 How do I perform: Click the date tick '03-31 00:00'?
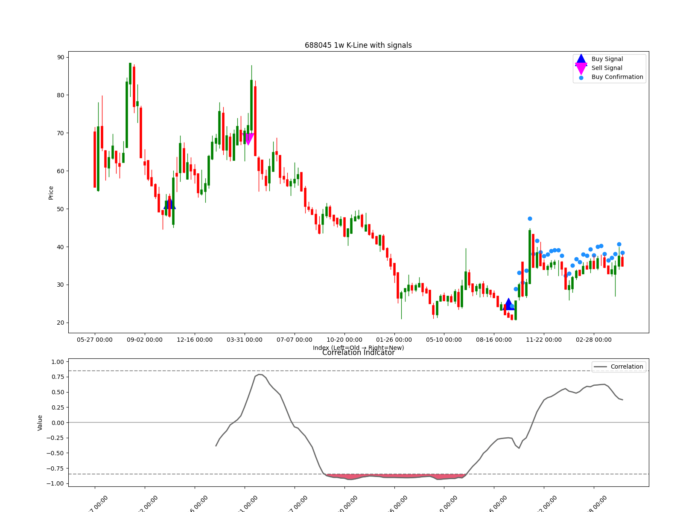click(x=245, y=340)
